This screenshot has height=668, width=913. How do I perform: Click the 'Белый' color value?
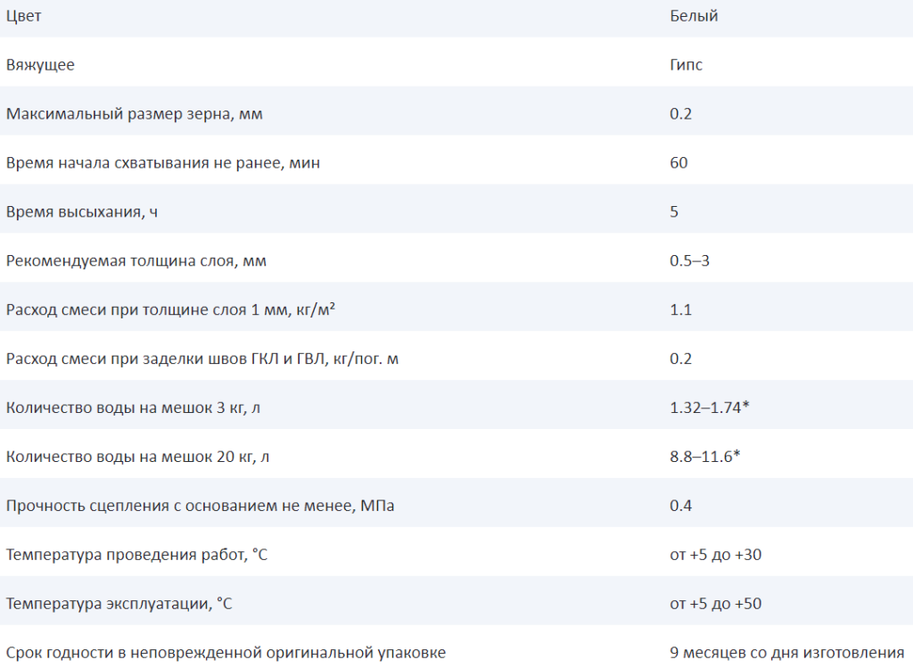[694, 16]
